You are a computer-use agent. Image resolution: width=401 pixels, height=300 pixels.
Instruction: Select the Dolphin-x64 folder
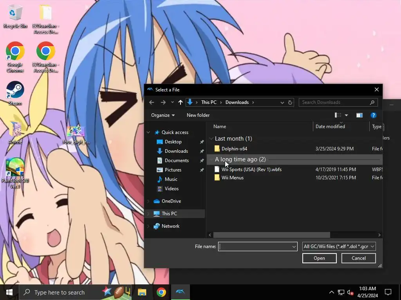tap(234, 149)
